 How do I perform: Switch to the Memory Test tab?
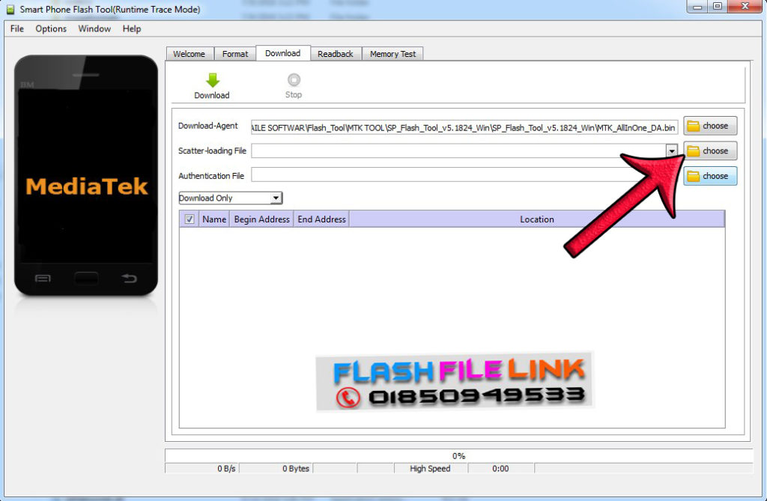392,54
